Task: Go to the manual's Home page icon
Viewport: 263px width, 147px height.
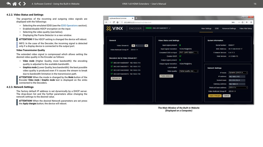Action: (x=15, y=4)
